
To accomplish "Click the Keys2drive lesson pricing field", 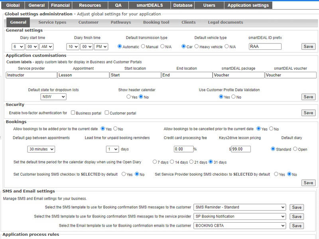I will 241,149.
